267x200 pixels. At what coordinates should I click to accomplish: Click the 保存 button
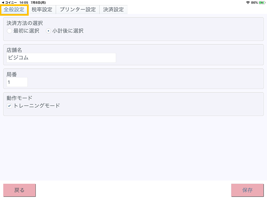[x=247, y=190]
